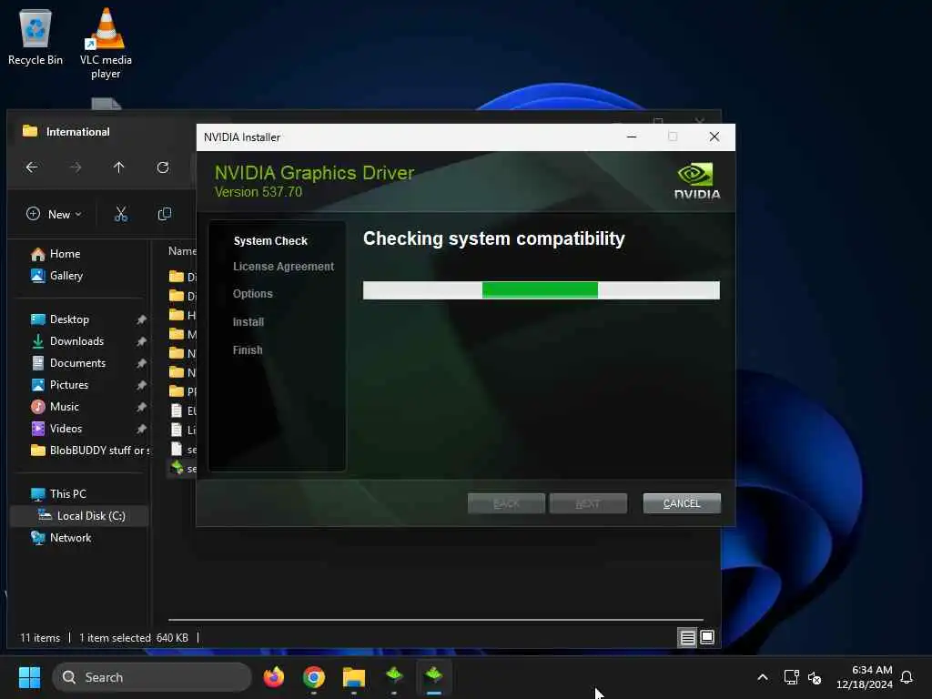Open network status in system tray
This screenshot has height=699, width=932.
coord(791,677)
